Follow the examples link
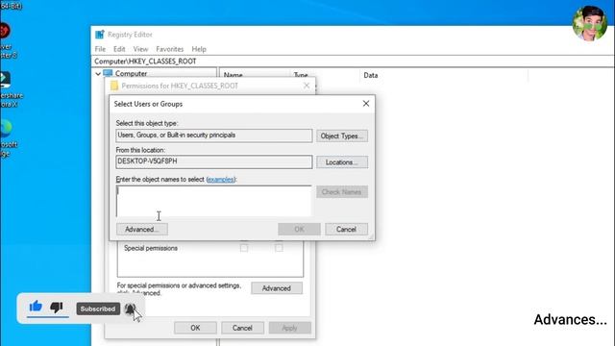 click(220, 180)
